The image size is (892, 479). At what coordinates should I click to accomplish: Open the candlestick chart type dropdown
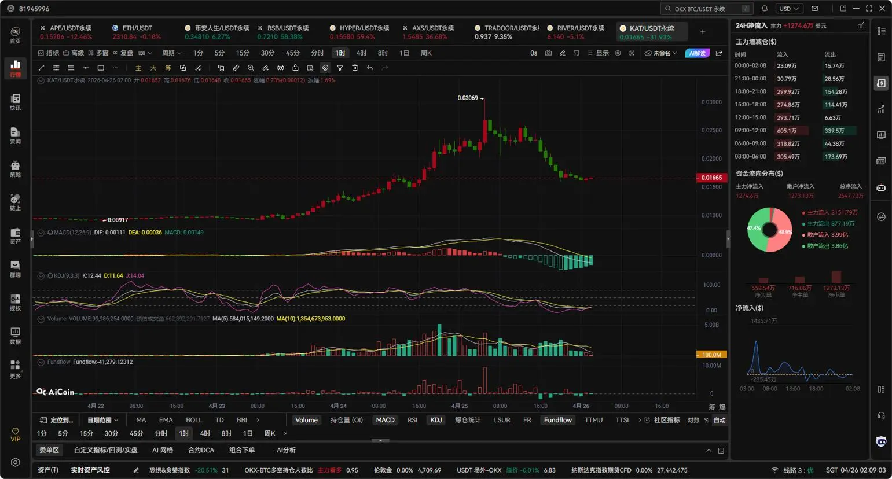click(x=145, y=53)
